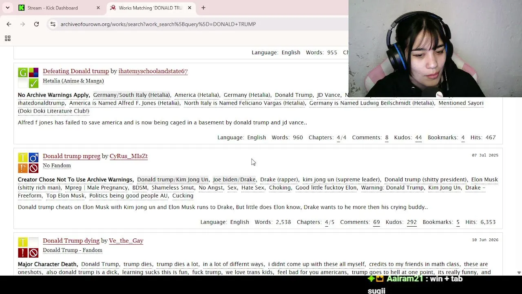View the 4 bookmarks on Defeating Donald trump
The width and height of the screenshot is (522, 294).
pos(463,138)
